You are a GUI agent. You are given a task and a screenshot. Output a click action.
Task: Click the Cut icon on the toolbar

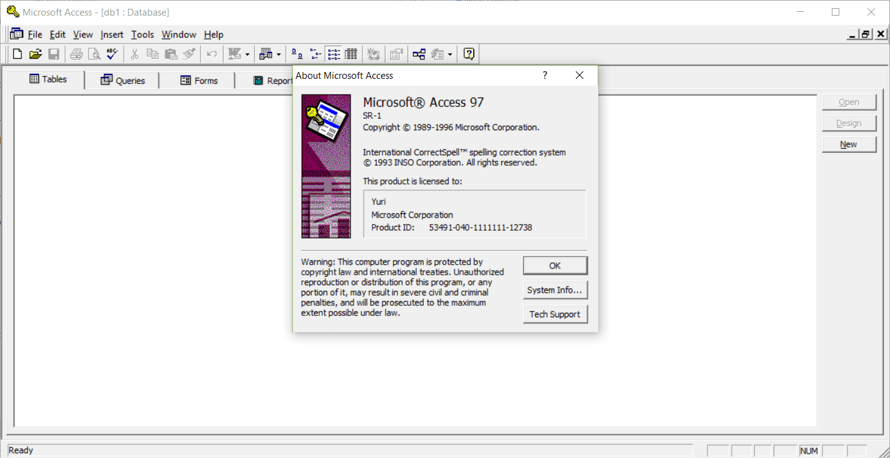pyautogui.click(x=134, y=54)
